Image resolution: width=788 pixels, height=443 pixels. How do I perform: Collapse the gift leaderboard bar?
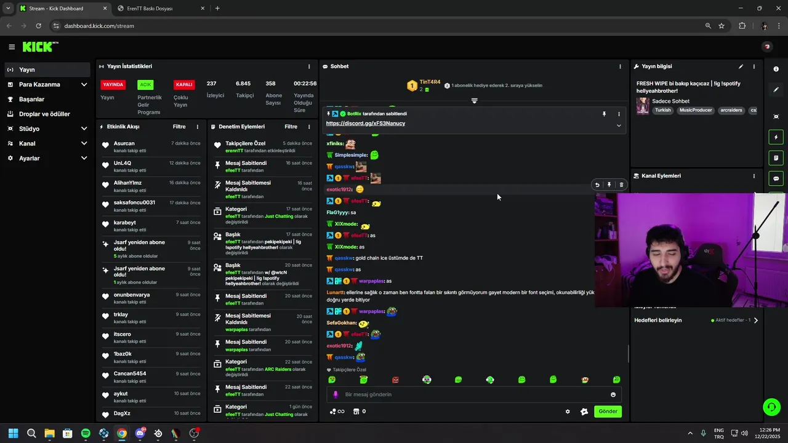click(474, 100)
